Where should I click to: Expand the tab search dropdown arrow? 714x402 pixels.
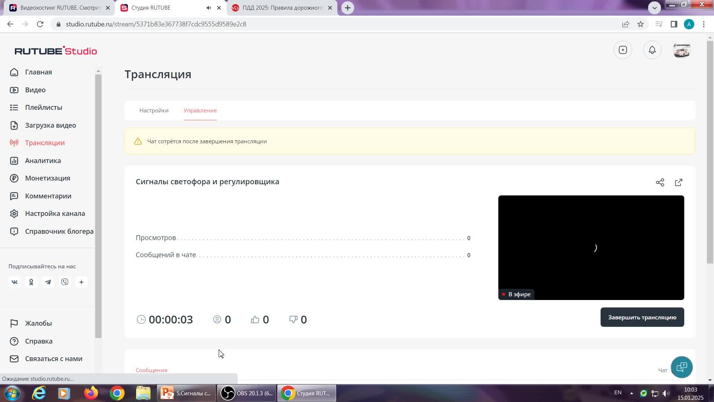pyautogui.click(x=654, y=7)
